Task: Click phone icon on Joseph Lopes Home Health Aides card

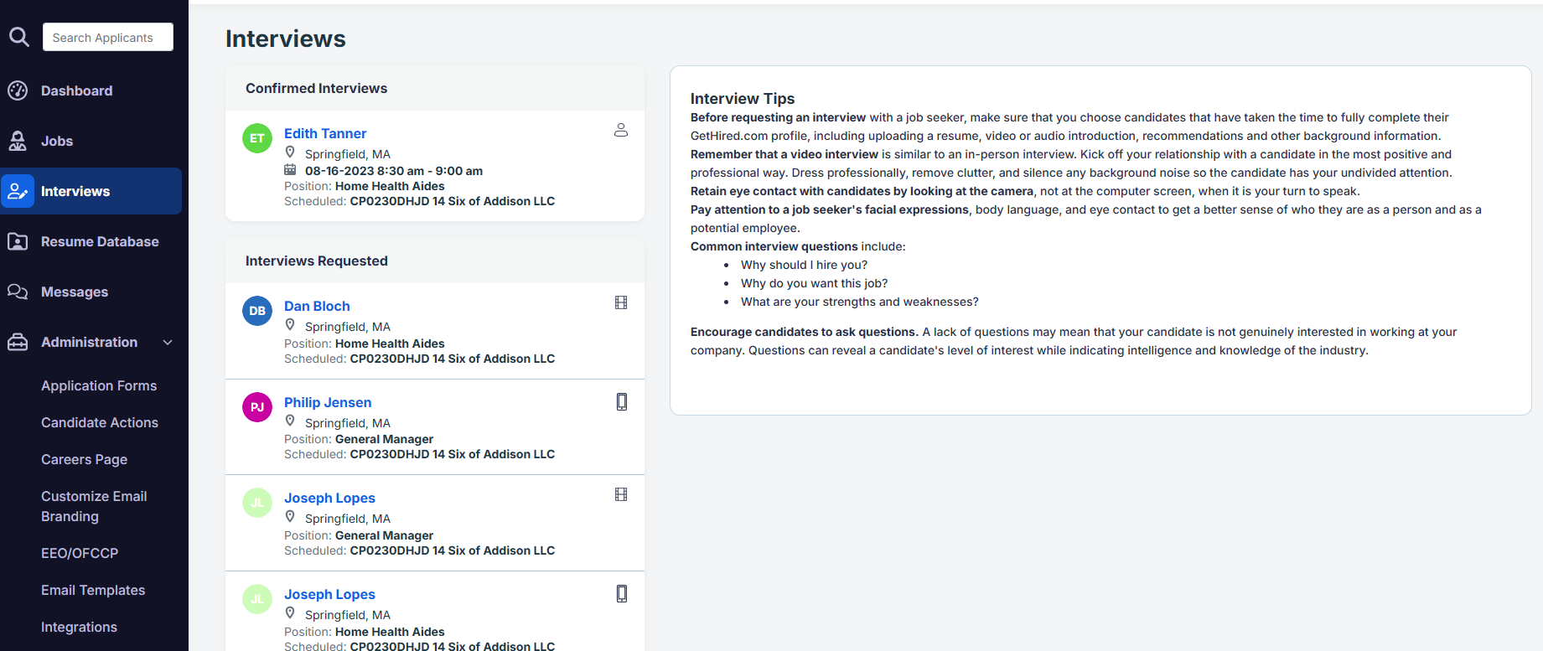Action: coord(622,593)
